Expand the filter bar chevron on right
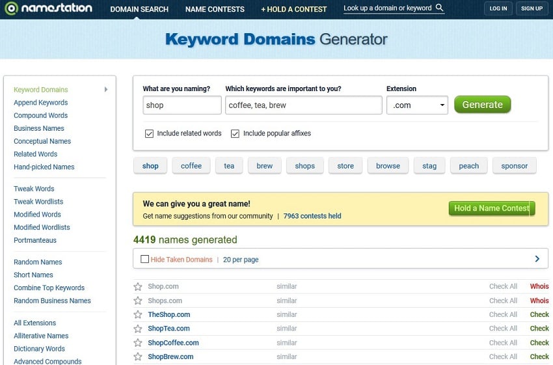 coord(537,259)
